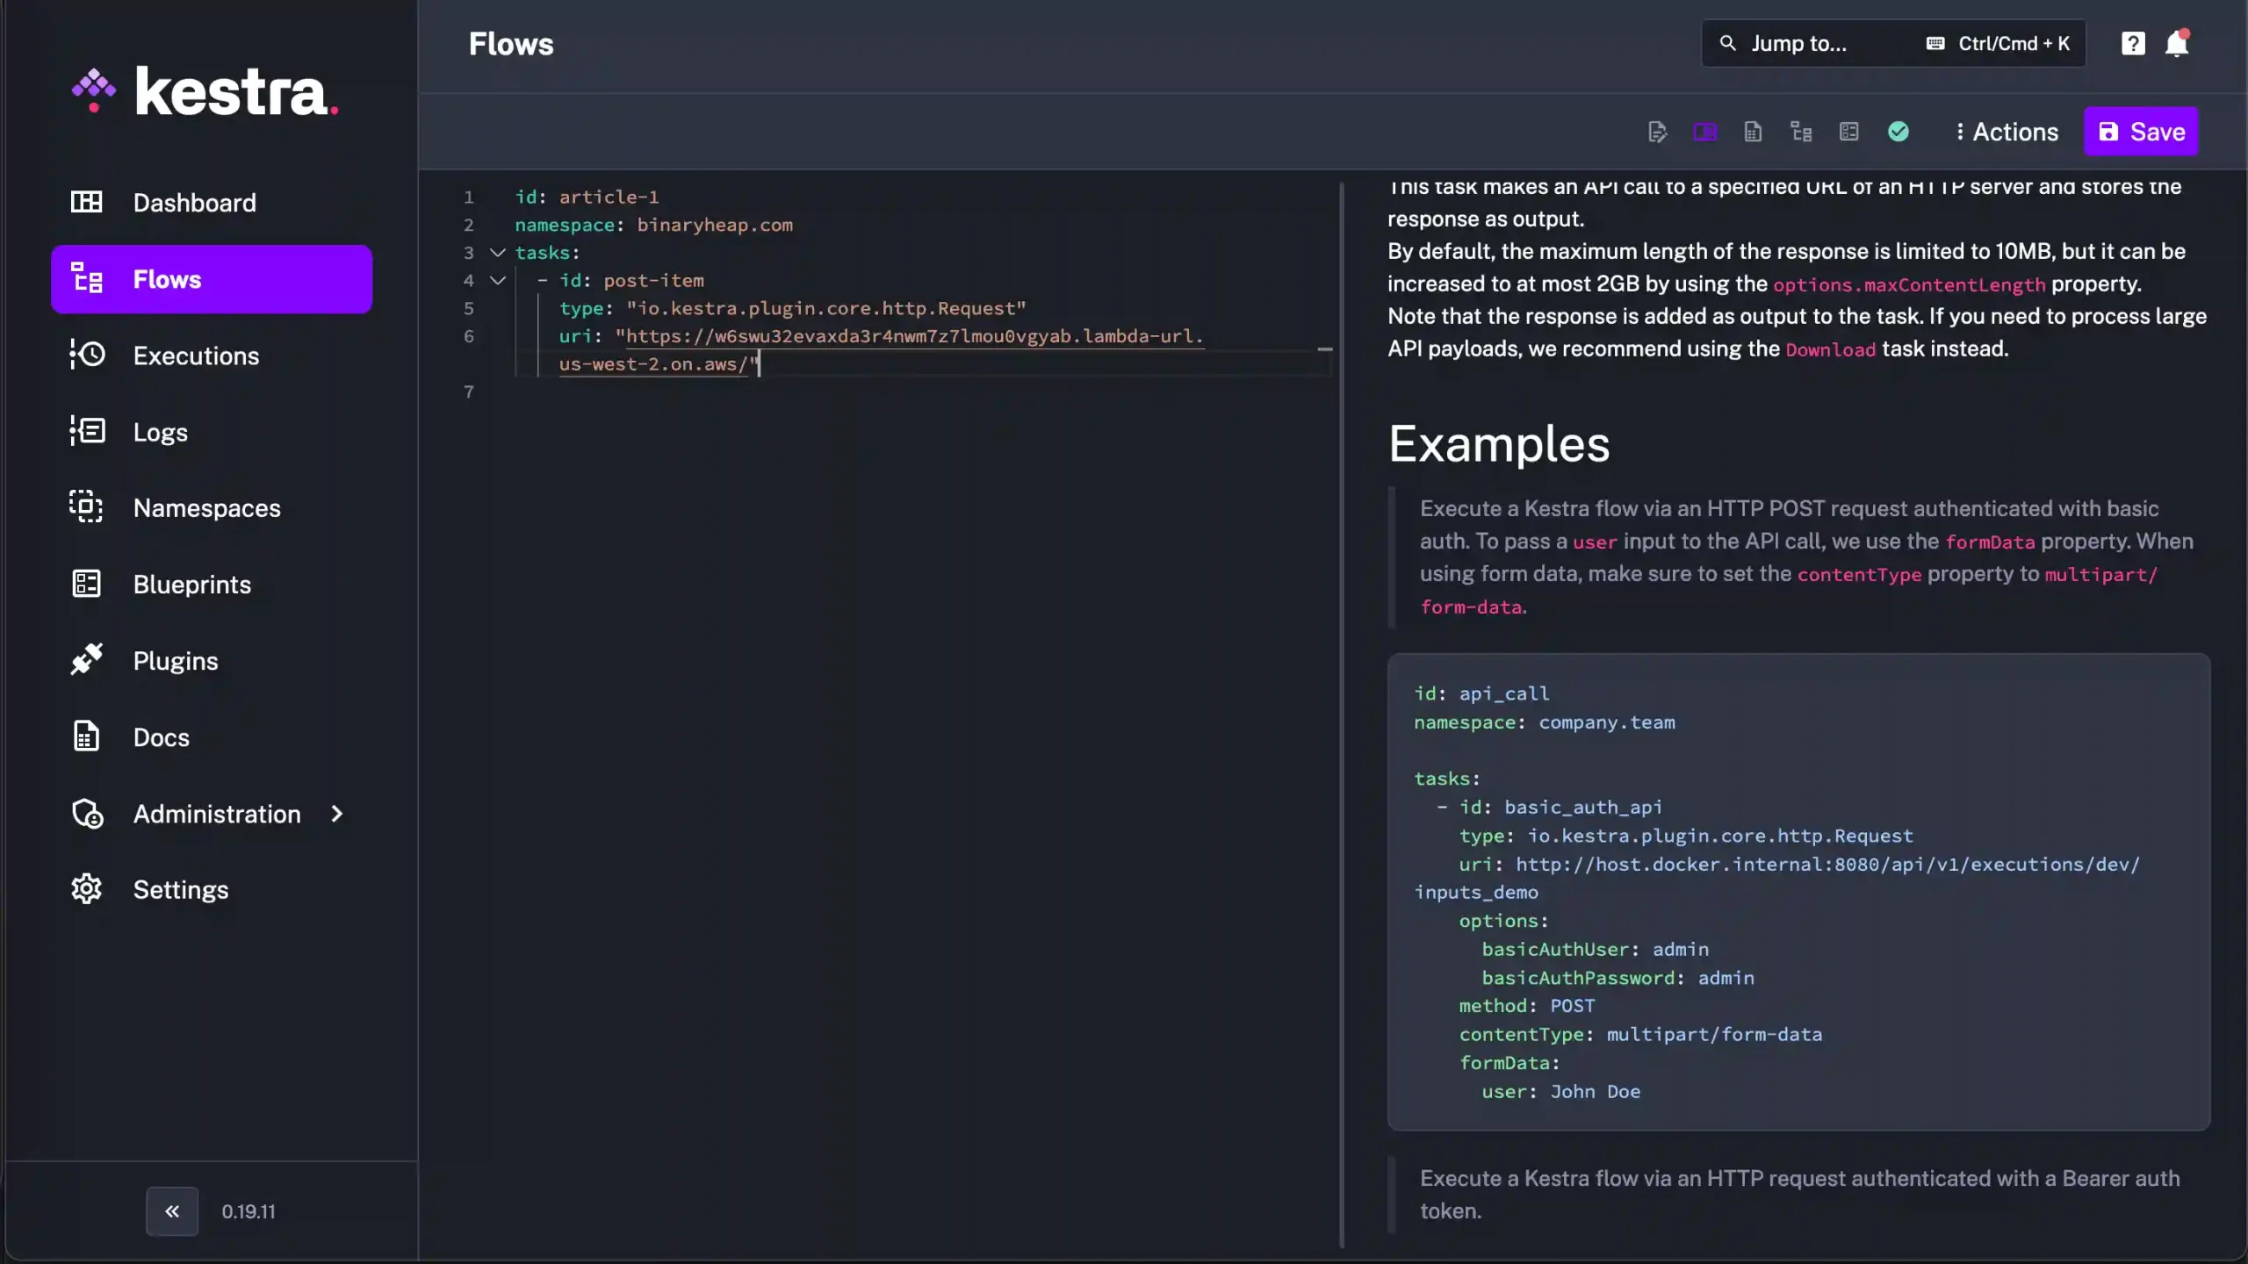2248x1264 pixels.
Task: Click the kestra logo
Action: click(x=205, y=91)
